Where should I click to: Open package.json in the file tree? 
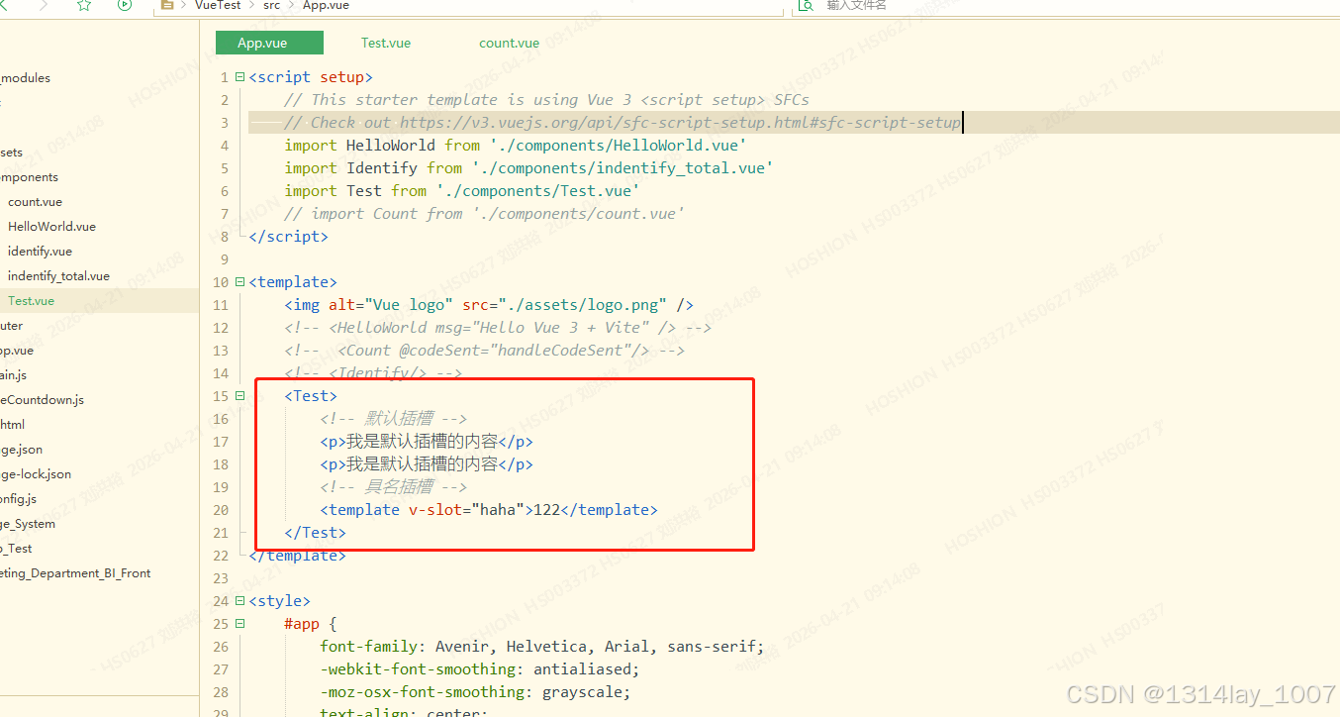pyautogui.click(x=22, y=450)
